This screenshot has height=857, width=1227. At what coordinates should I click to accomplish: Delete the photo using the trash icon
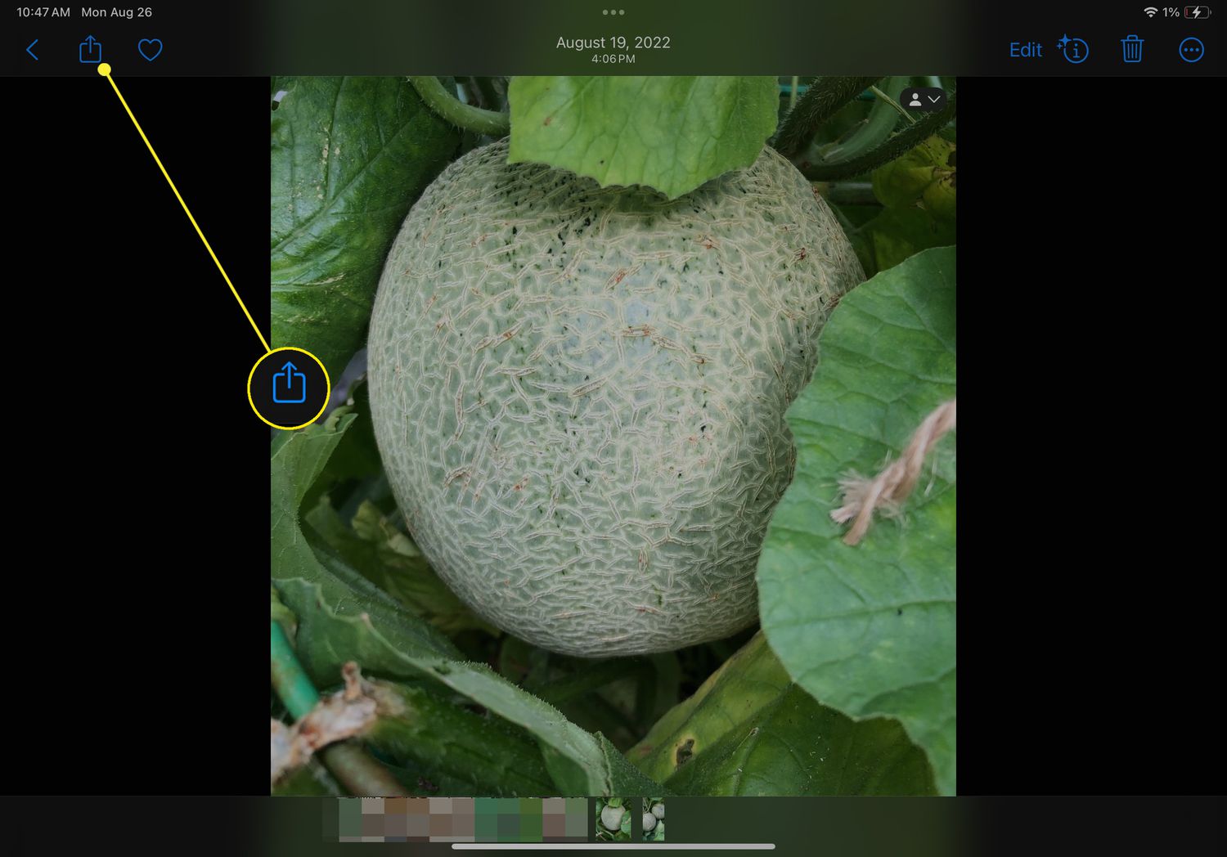click(x=1132, y=50)
